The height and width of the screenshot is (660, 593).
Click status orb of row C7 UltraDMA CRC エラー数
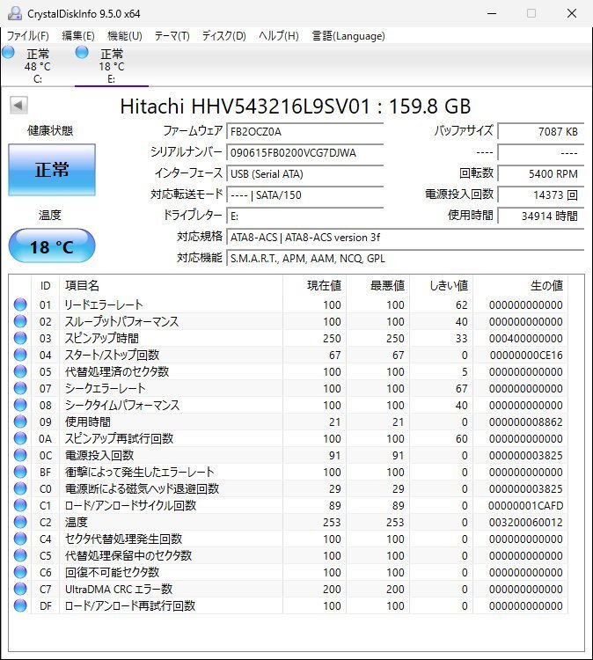[20, 589]
